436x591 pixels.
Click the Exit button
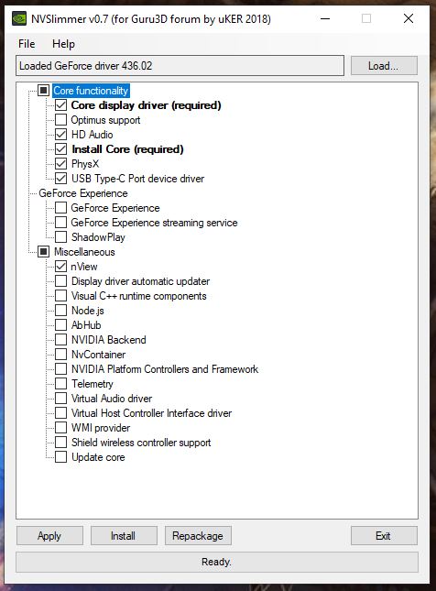384,536
